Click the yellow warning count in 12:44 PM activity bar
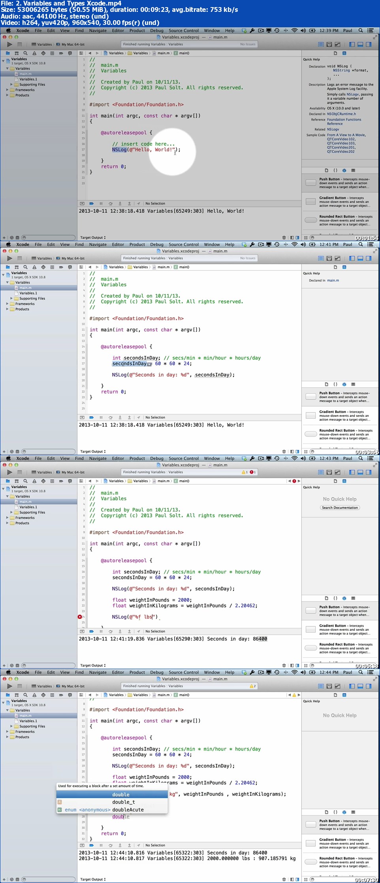The image size is (380, 883). click(x=253, y=686)
